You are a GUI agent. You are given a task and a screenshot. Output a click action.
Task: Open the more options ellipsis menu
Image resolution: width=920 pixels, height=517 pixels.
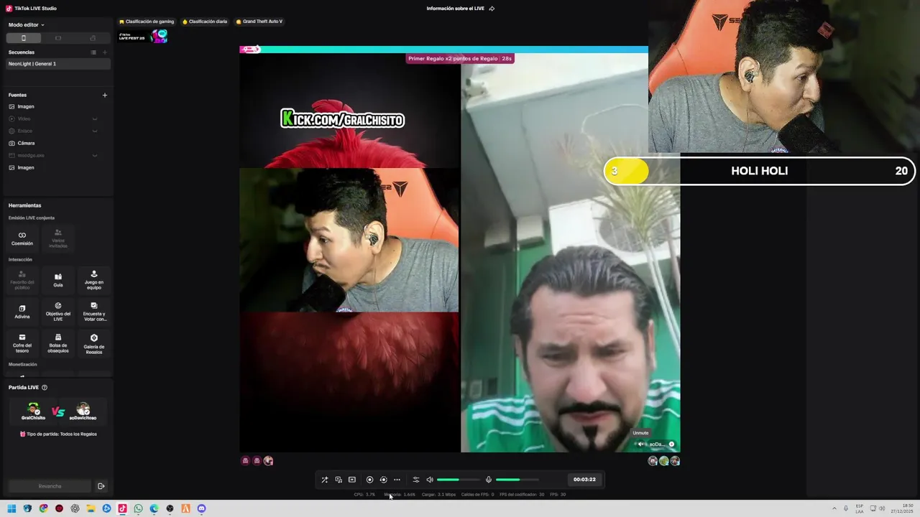pyautogui.click(x=397, y=480)
